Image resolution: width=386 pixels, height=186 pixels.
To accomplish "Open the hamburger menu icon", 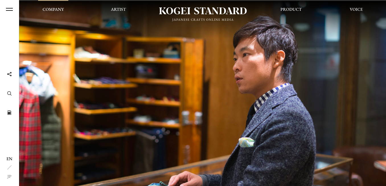I will (9, 9).
